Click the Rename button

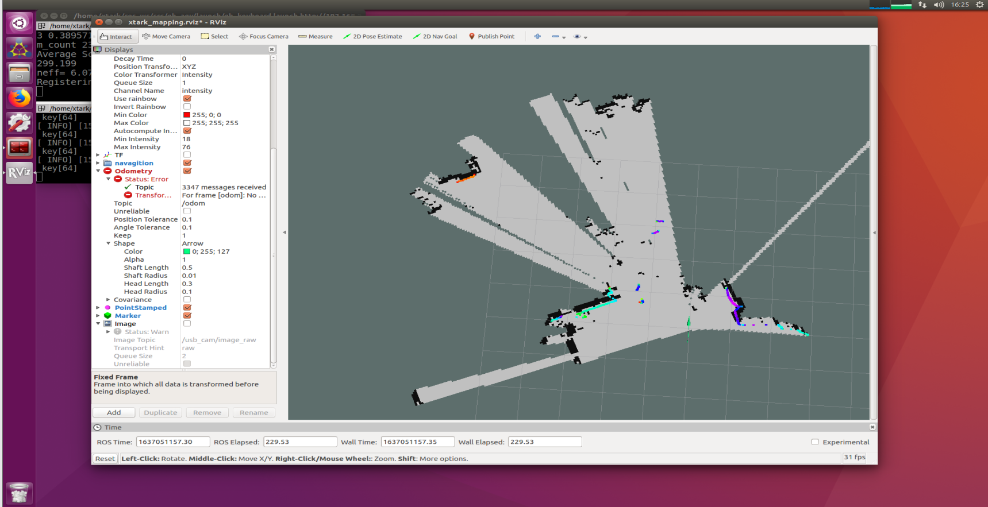point(253,412)
